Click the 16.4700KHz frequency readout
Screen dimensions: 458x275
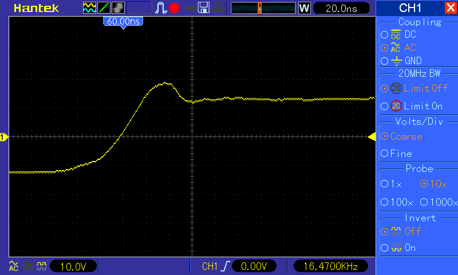coord(331,266)
